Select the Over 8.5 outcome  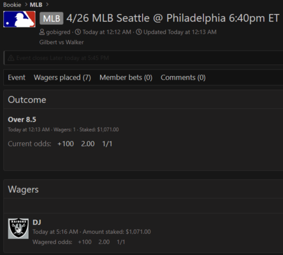point(22,119)
